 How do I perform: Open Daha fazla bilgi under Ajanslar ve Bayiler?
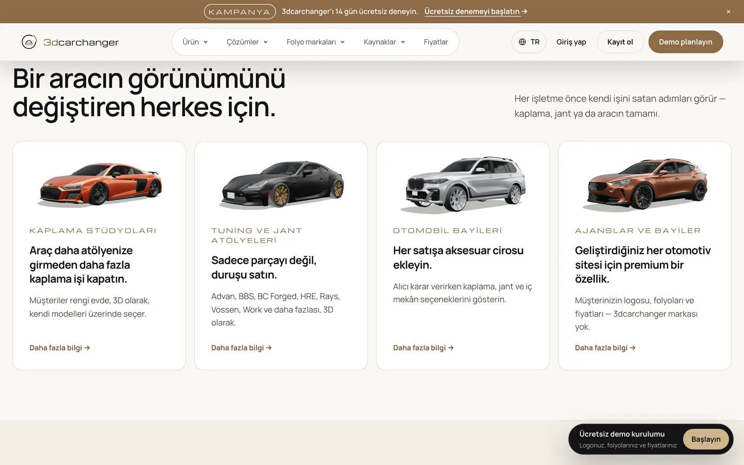605,348
